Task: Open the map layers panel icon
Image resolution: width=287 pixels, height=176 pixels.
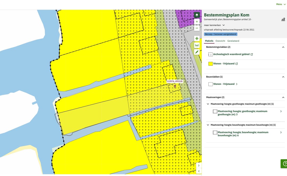Action: click(197, 15)
